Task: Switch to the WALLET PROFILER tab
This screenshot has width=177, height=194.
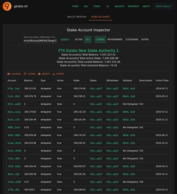Action: click(77, 17)
